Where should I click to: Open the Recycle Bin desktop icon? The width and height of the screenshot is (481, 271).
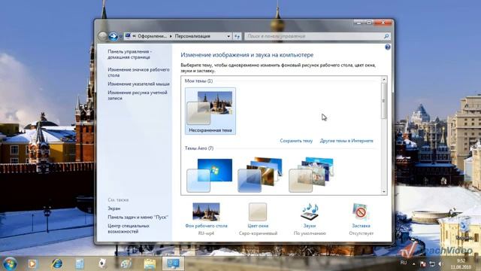click(464, 228)
